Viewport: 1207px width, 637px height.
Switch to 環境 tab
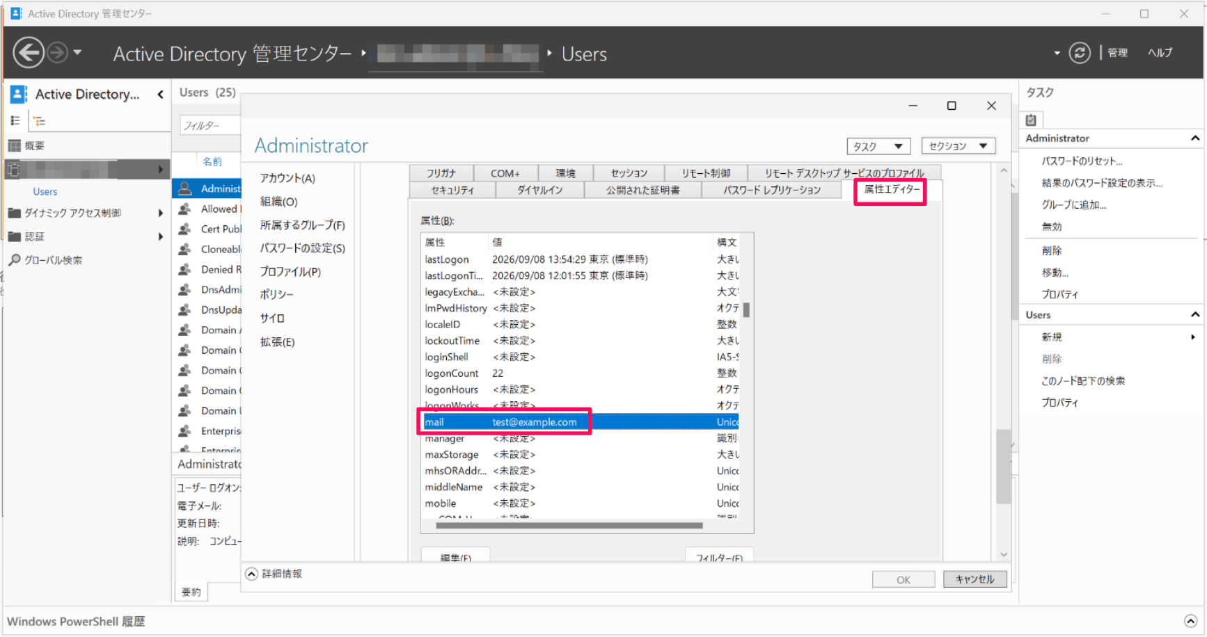coord(565,173)
